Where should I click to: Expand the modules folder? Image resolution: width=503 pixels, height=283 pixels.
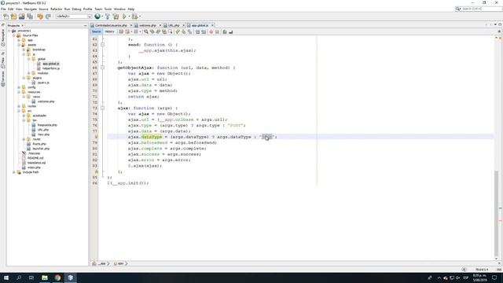pos(28,73)
